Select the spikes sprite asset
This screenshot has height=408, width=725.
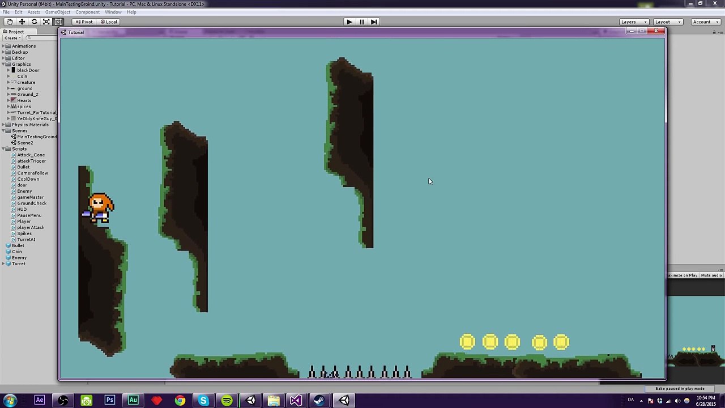click(21, 107)
